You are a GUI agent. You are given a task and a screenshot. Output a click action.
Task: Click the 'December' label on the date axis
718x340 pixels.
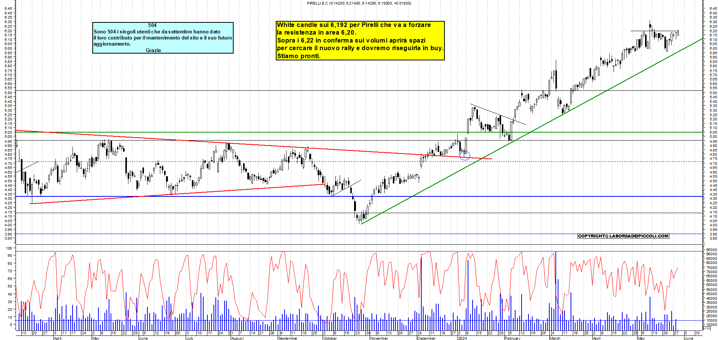(426, 338)
